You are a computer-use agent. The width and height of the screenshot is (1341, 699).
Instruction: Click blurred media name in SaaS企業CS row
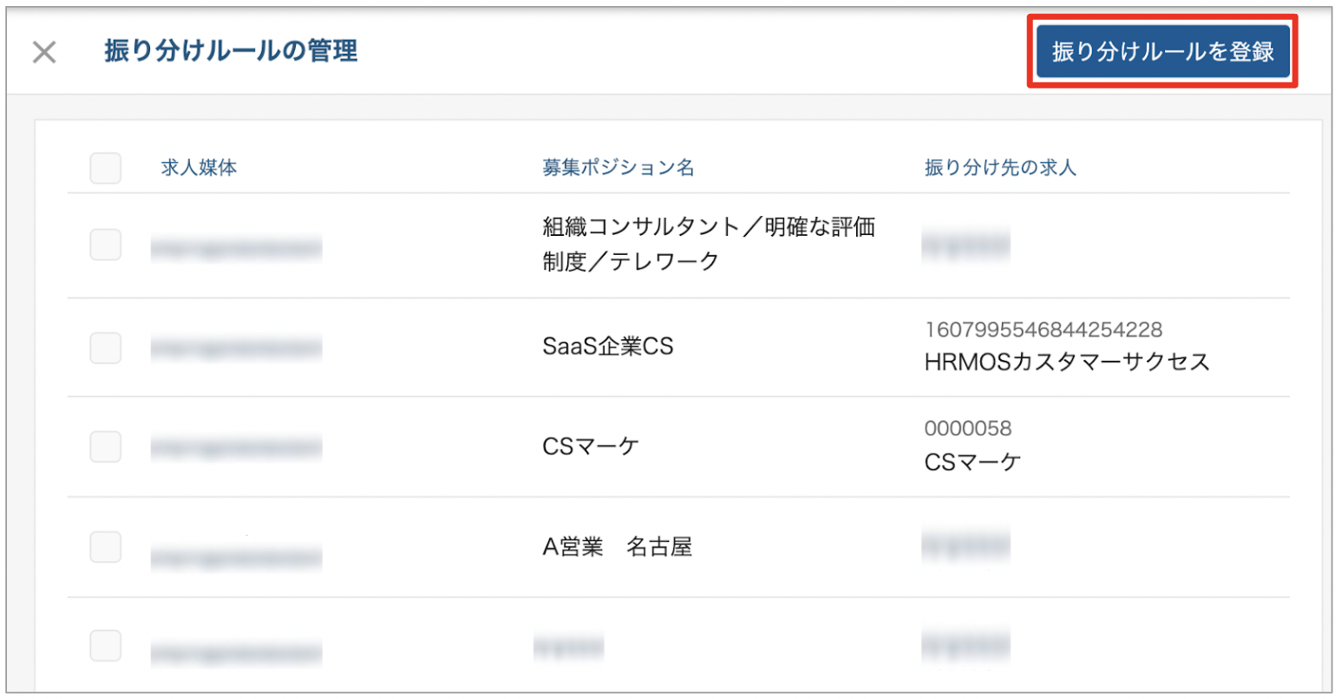(236, 349)
